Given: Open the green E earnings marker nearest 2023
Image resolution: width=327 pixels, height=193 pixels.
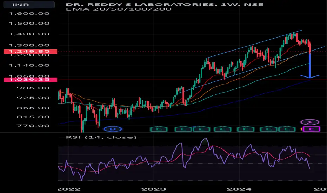Looking at the screenshot, I should (159, 129).
